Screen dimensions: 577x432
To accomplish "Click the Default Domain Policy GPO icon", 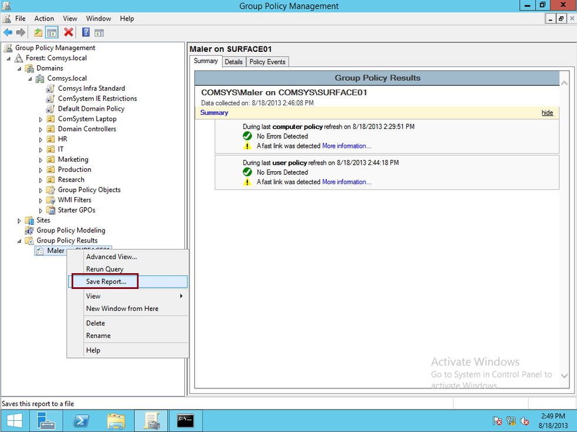I will click(x=51, y=109).
